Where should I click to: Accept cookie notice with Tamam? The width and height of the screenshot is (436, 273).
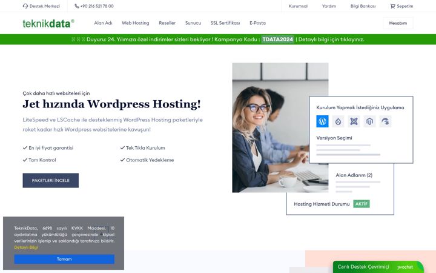point(64,259)
